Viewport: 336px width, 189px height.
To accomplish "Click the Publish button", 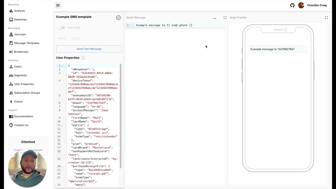I will pos(62,38).
